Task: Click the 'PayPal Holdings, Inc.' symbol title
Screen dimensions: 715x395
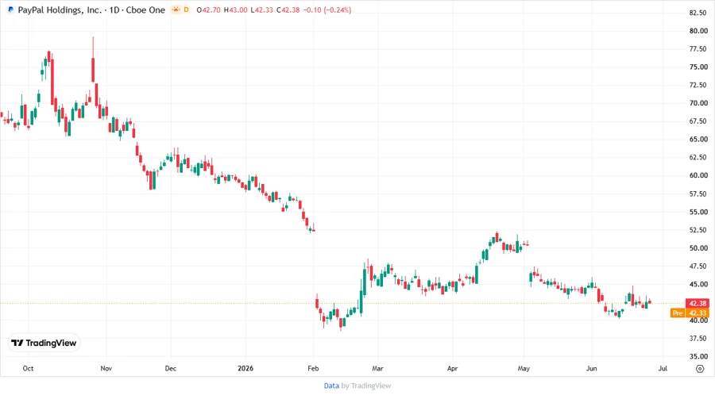Action: click(60, 10)
